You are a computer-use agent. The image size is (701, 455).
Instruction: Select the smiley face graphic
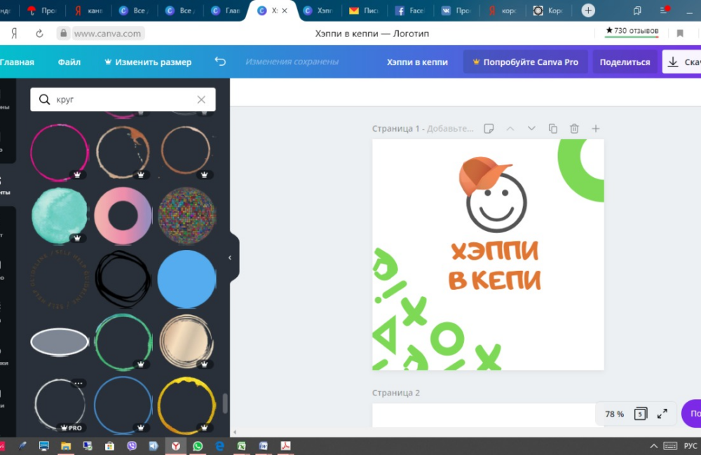[x=496, y=203]
